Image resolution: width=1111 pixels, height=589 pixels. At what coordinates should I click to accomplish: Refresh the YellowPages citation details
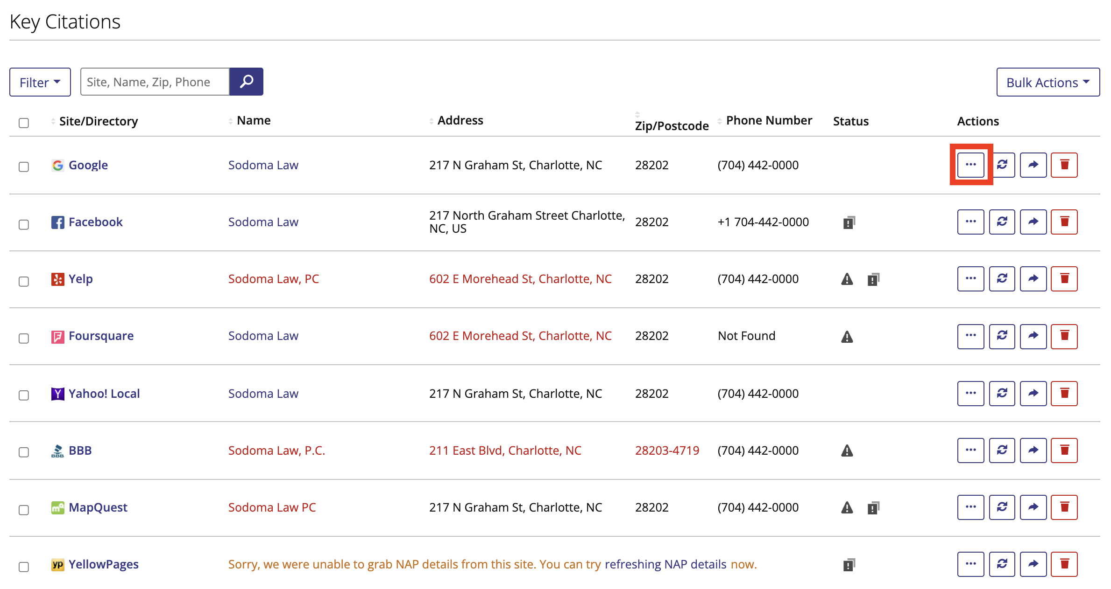click(1002, 564)
